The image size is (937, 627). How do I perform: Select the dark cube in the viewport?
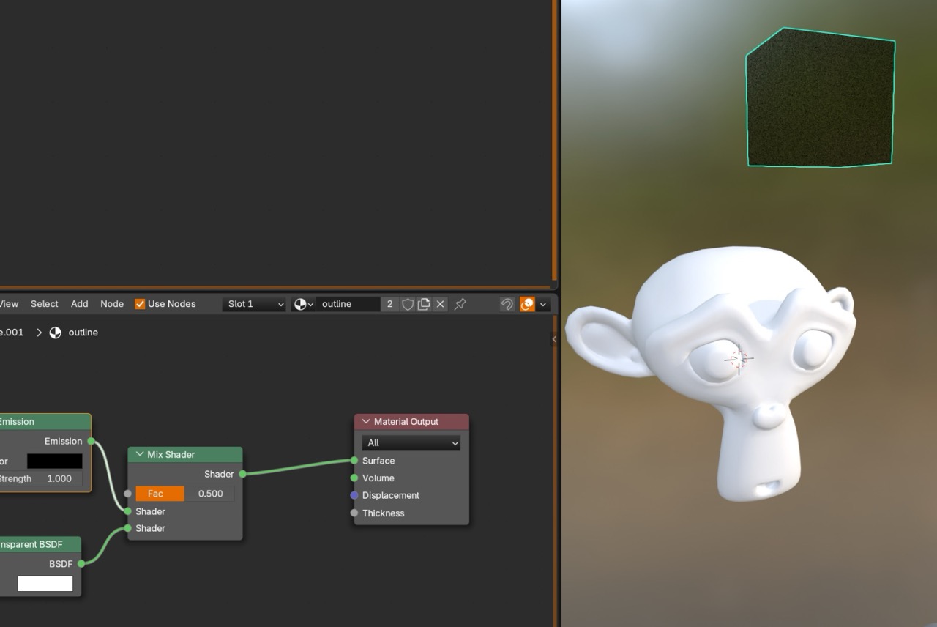click(x=820, y=99)
